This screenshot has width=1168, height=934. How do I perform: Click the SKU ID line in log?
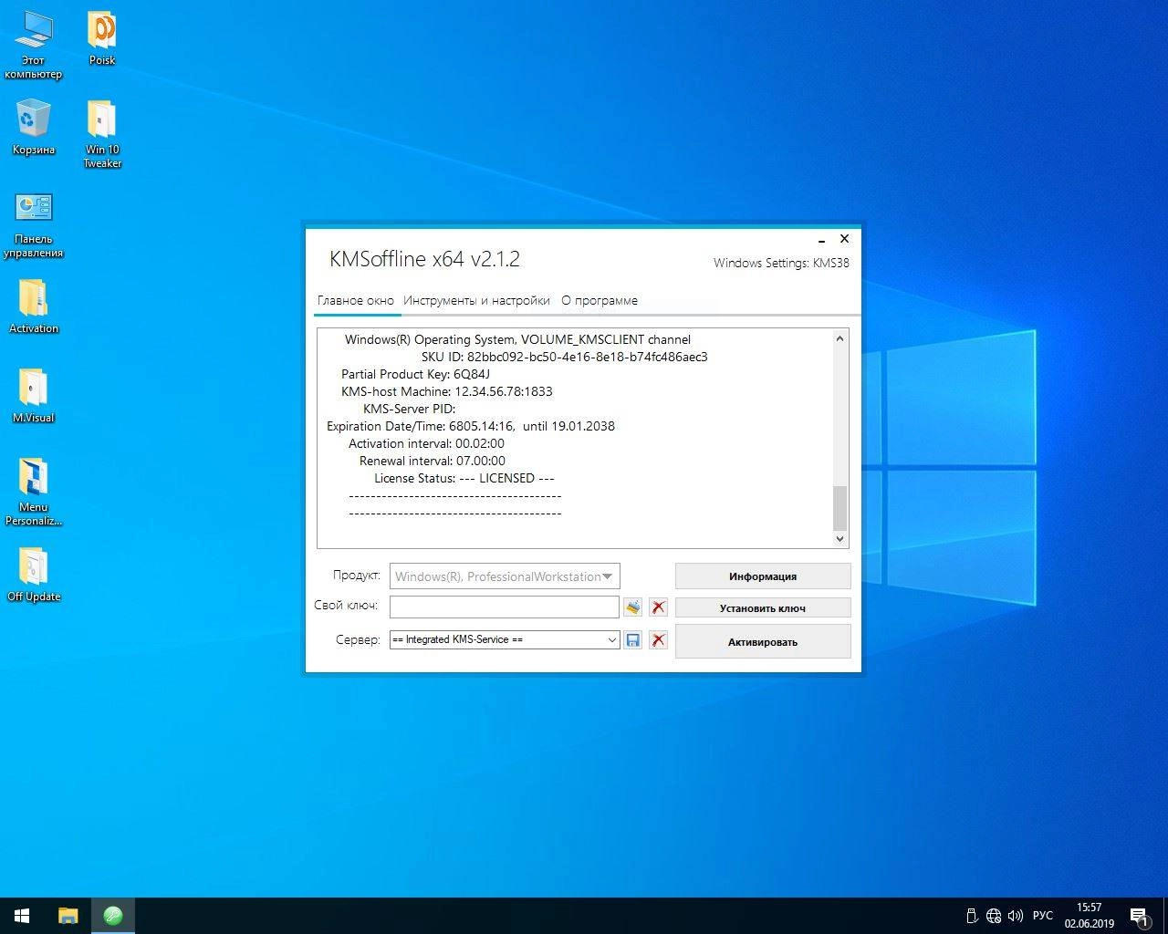tap(564, 357)
